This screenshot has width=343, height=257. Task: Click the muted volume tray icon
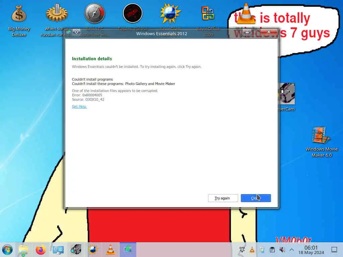coord(282,250)
